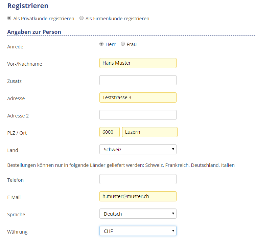Screen dimensions: 255x241
Task: Select Als Firmenkunde registrieren radio button
Action: [x=82, y=18]
